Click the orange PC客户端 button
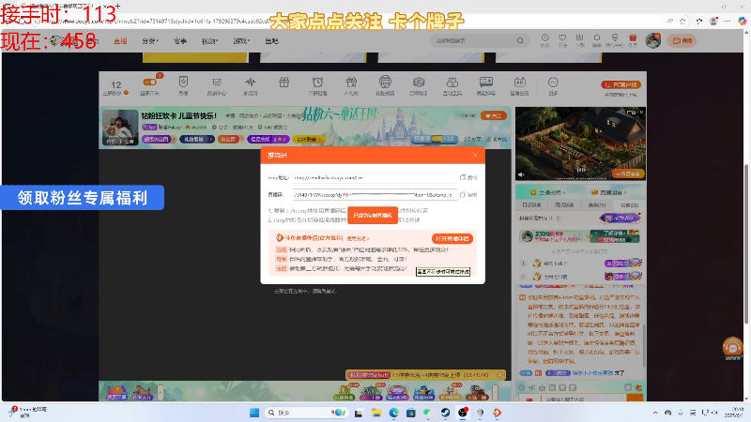Viewport: 751px width, 422px height. (x=621, y=84)
